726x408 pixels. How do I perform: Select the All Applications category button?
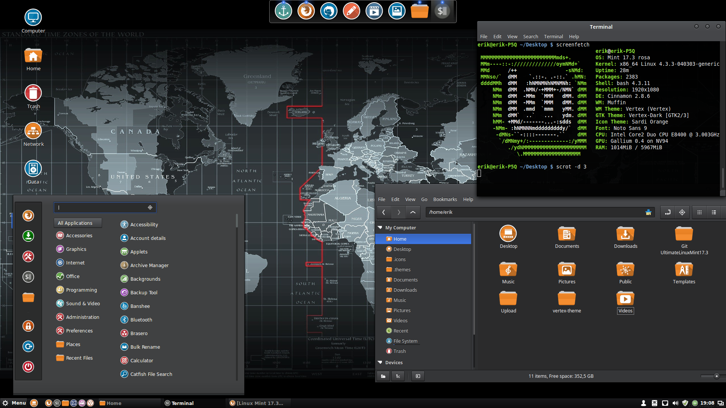coord(78,223)
